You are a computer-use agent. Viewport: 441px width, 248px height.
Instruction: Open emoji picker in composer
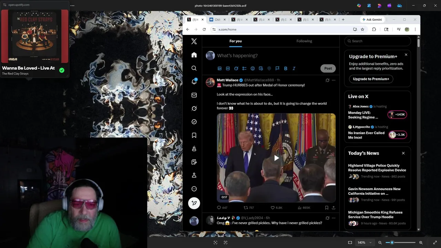253,69
